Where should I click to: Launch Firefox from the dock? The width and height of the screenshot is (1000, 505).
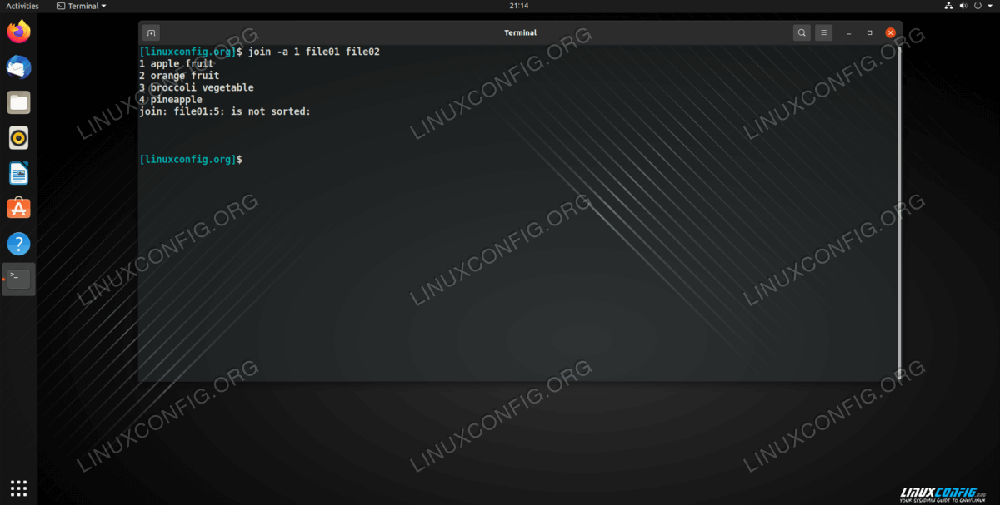[18, 32]
